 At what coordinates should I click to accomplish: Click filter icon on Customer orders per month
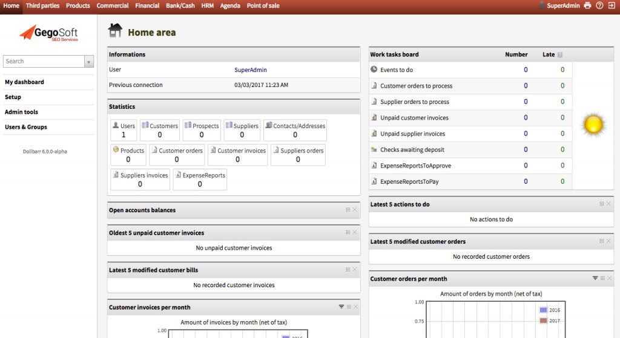click(595, 278)
